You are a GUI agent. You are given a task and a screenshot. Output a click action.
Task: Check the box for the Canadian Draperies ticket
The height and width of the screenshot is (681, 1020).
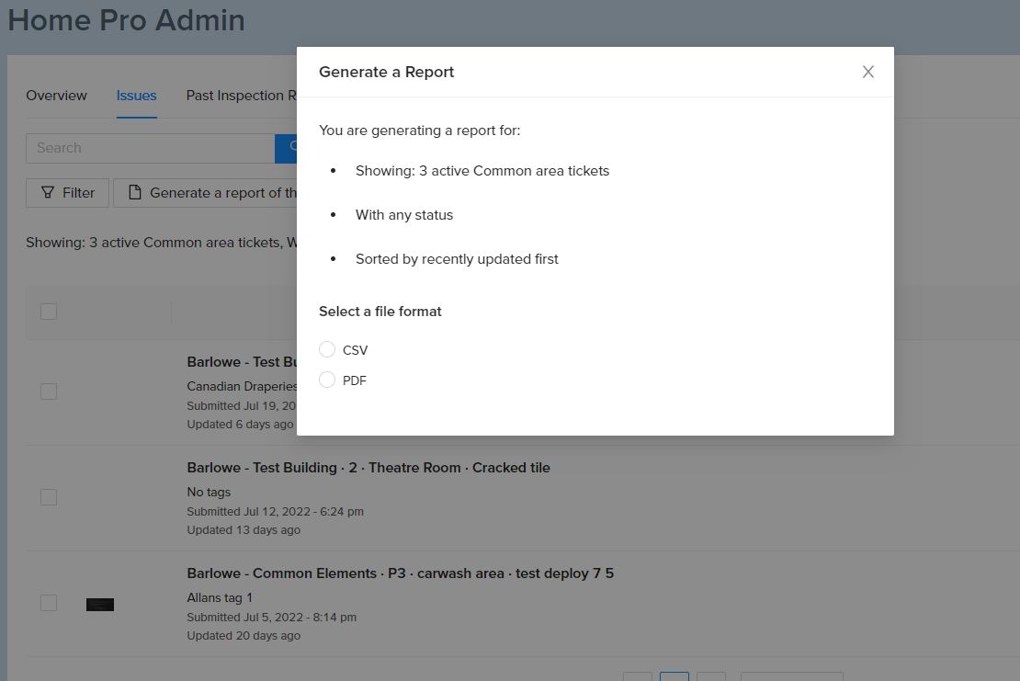[x=49, y=392]
